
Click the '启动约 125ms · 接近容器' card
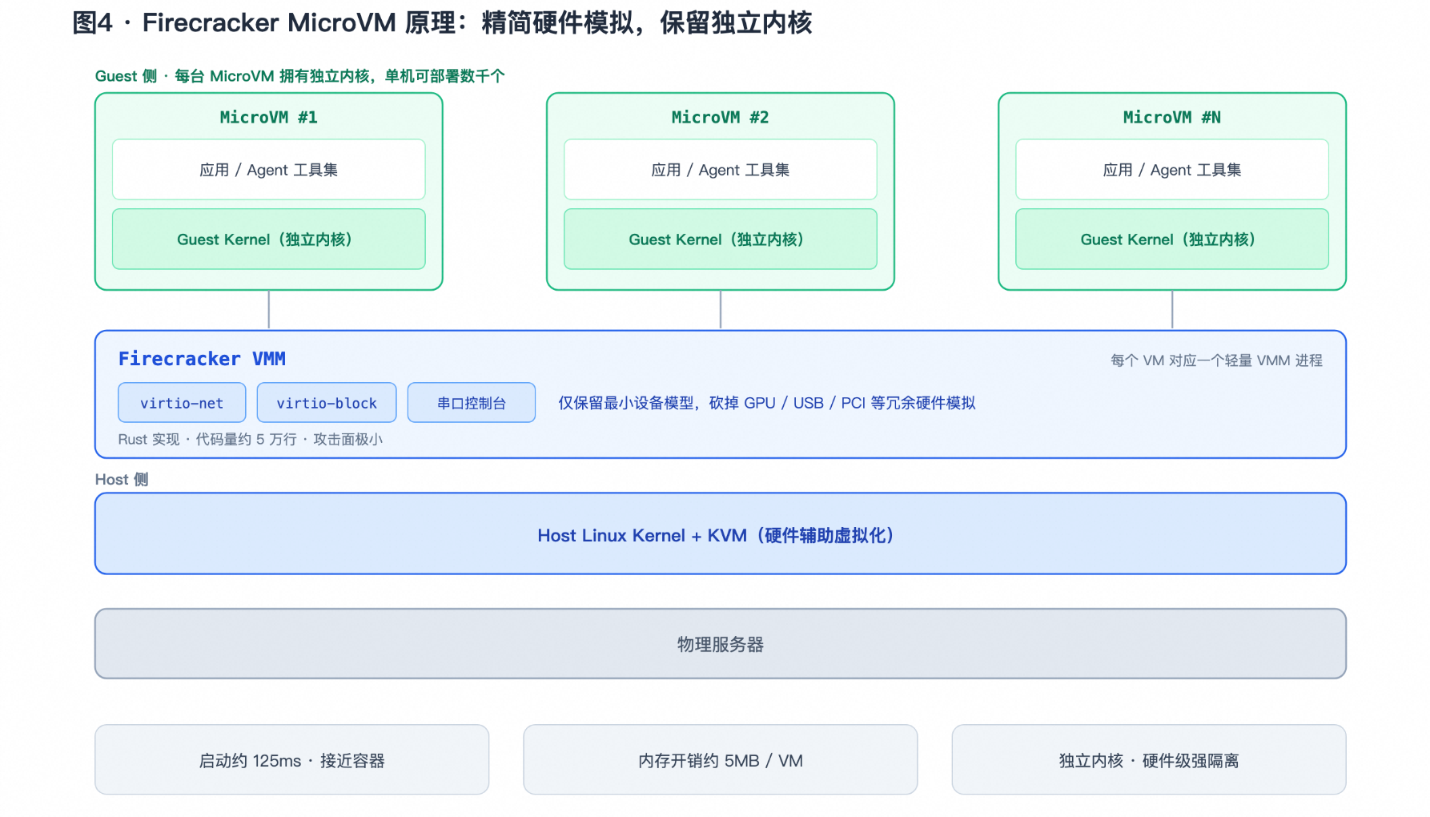click(292, 760)
